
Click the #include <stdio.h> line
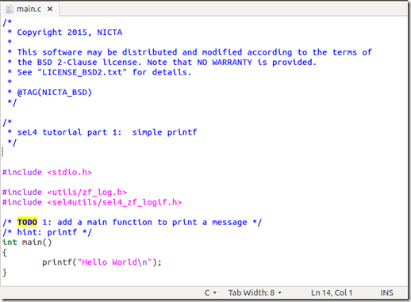(x=47, y=172)
